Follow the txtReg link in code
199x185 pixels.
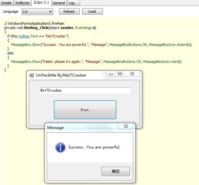click(x=24, y=36)
